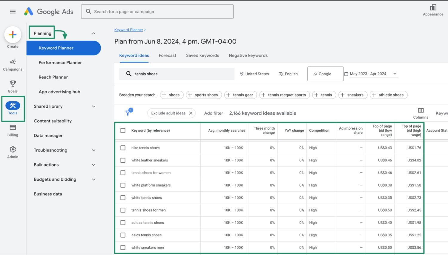Check the 'tennis shoes for women' row

point(123,173)
